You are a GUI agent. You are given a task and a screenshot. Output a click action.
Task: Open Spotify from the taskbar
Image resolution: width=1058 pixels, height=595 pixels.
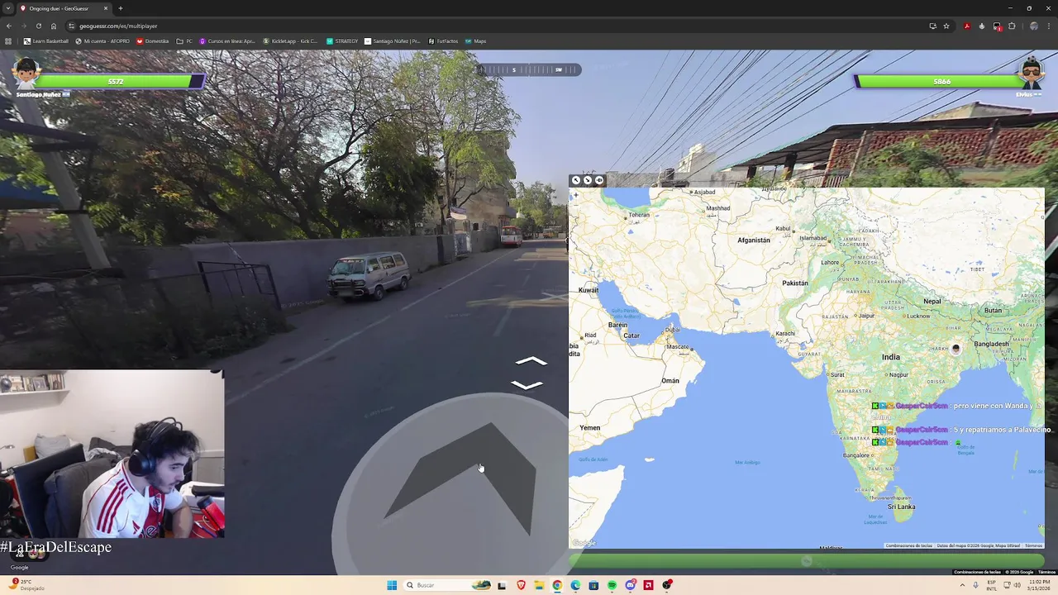[612, 585]
